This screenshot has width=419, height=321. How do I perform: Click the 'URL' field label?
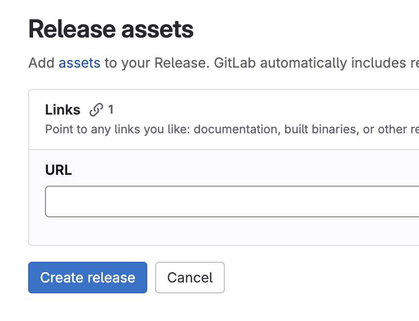coord(58,170)
